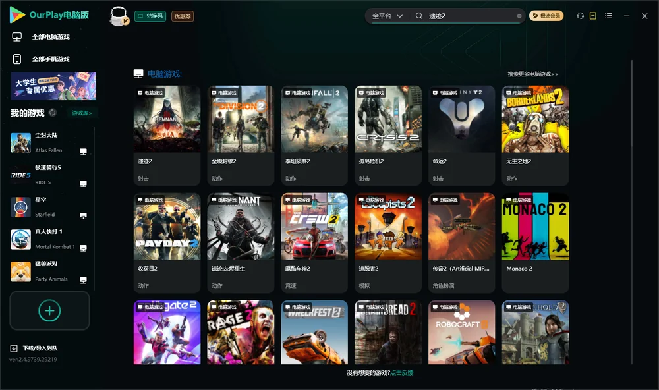This screenshot has height=390, width=659.
Task: Click 电脑游戏 badge on Payday 2 card
Action: 150,200
